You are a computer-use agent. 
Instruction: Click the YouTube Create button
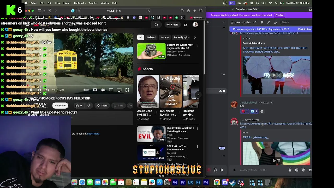[x=172, y=25]
